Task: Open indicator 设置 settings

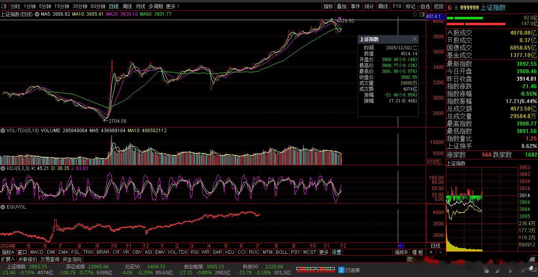Action: point(336,252)
